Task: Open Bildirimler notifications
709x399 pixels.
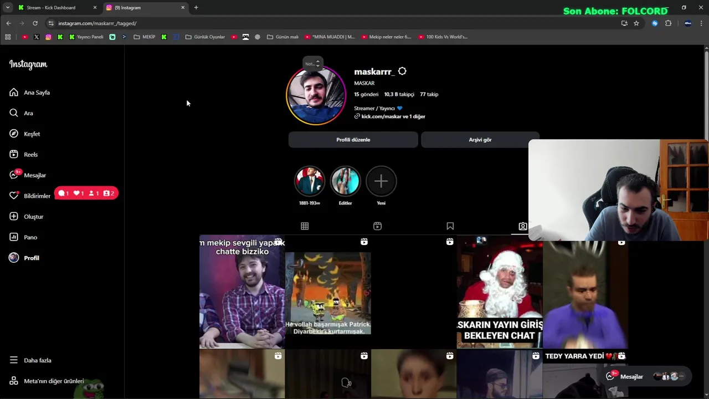Action: pos(30,196)
